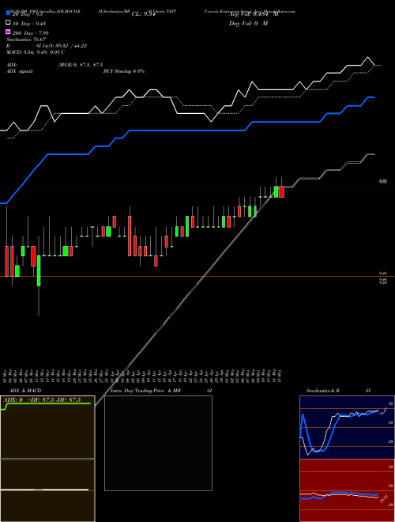Select the '200 Day = 7.99' legend text
The image size is (395, 522).
pos(31,33)
